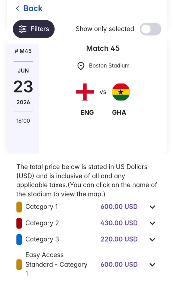The width and height of the screenshot is (174, 284).
Task: Click the GHA team label under Ghana flag
Action: coord(119,113)
